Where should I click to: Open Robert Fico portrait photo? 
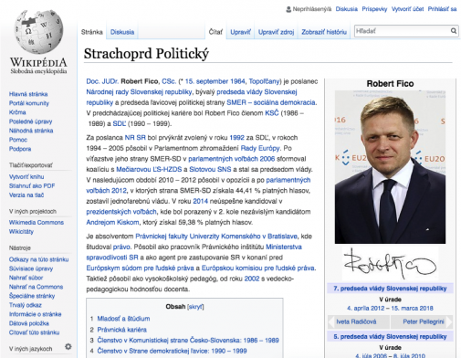click(x=390, y=167)
